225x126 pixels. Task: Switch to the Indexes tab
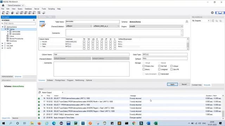(x=50, y=80)
